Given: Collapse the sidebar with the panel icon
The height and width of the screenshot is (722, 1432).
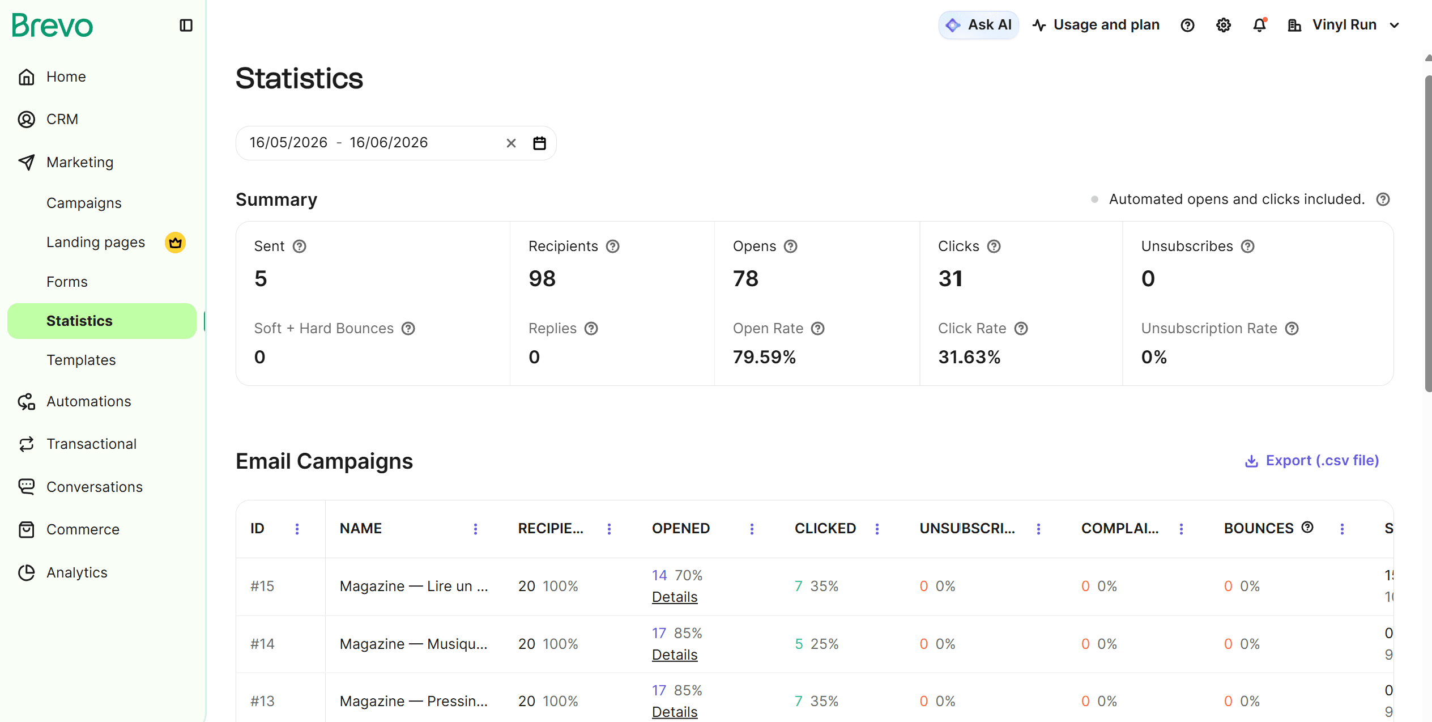Looking at the screenshot, I should point(186,26).
